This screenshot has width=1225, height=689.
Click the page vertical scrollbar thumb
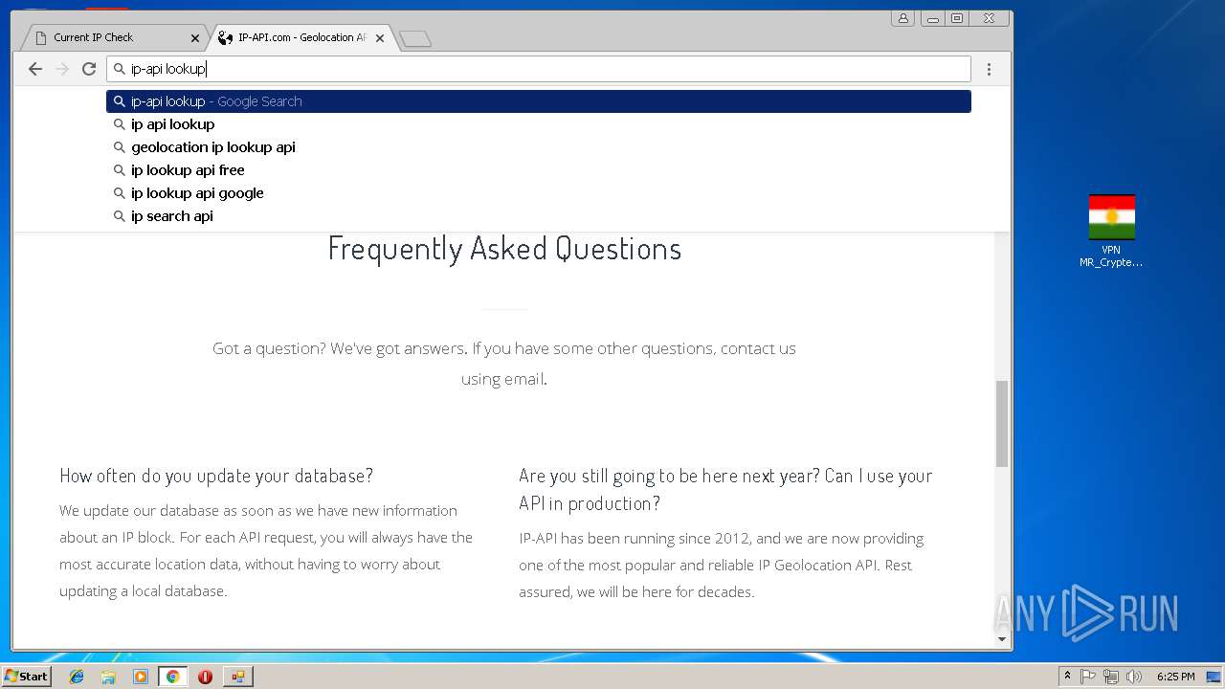click(x=1002, y=423)
